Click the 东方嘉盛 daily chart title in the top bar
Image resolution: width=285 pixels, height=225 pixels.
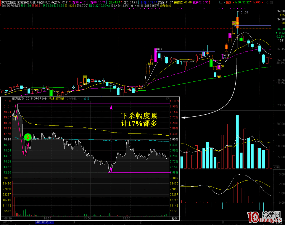click(19, 2)
